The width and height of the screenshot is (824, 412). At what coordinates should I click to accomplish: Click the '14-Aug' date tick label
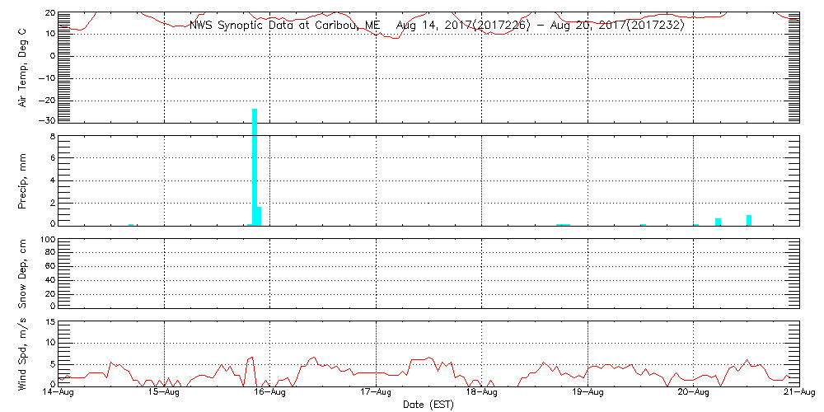(59, 393)
